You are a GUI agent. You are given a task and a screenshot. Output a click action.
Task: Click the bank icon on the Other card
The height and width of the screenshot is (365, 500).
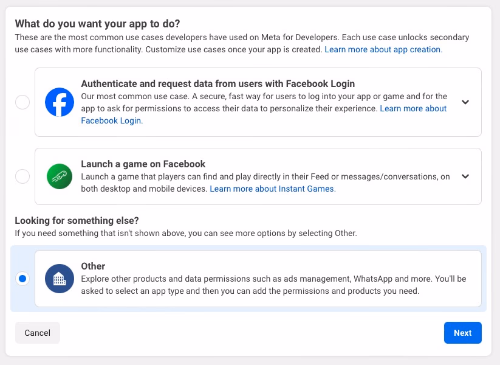(60, 279)
